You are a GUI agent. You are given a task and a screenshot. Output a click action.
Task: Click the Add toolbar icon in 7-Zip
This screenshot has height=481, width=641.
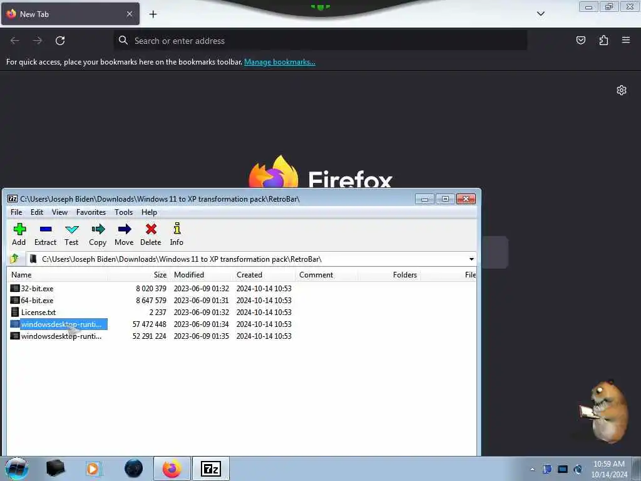(19, 234)
